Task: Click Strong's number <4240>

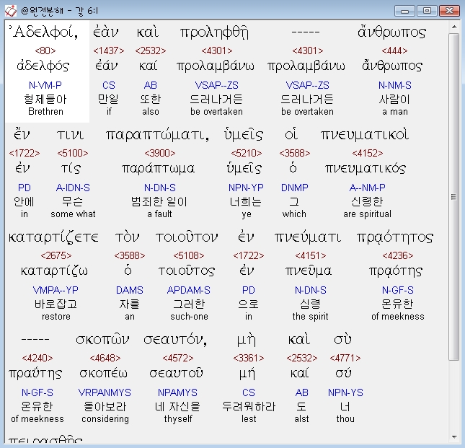Action: pyautogui.click(x=37, y=358)
